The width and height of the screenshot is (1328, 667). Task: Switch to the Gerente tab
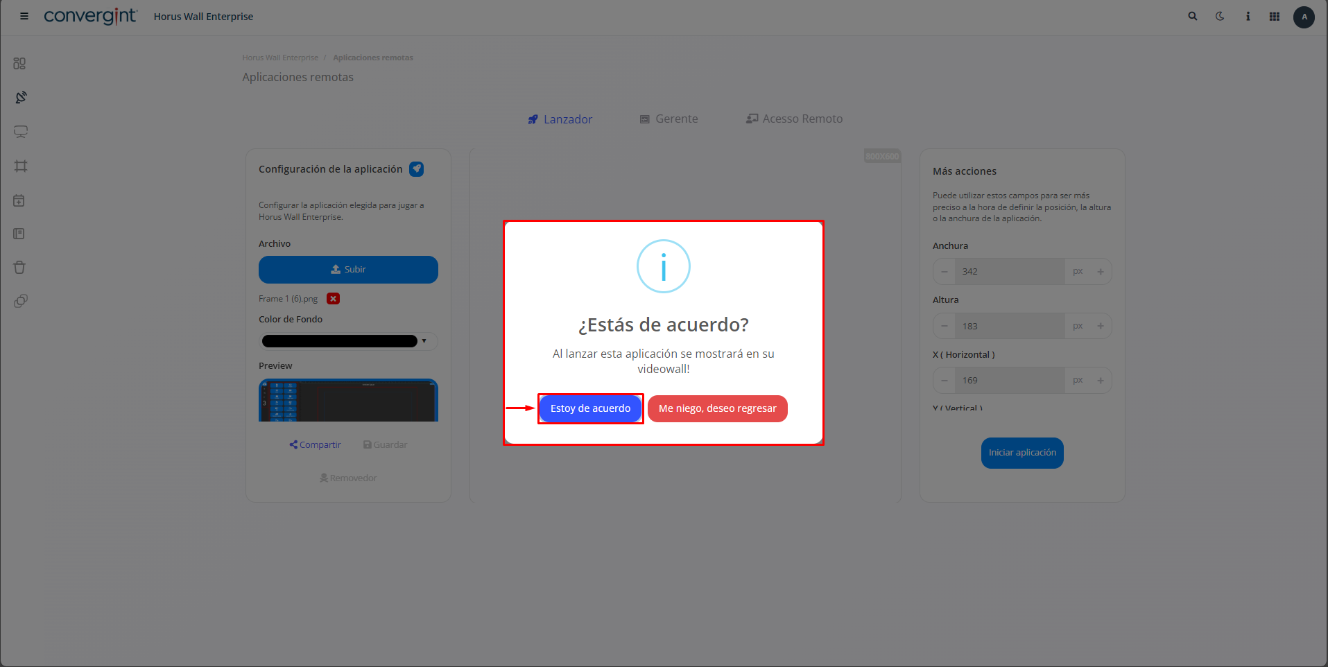pyautogui.click(x=669, y=119)
